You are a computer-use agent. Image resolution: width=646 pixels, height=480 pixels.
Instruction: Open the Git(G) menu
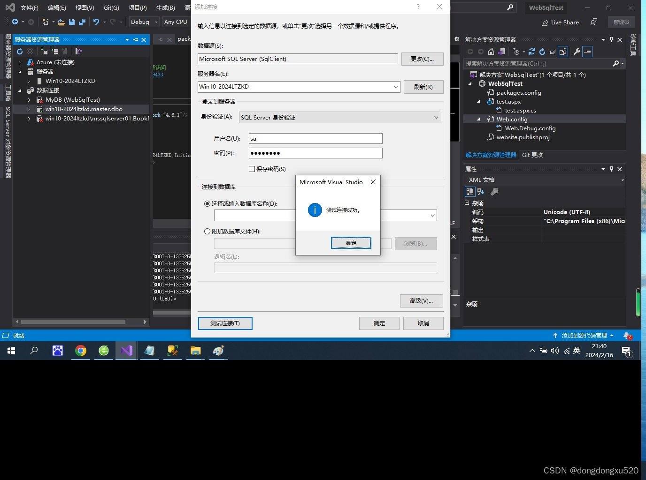(112, 8)
